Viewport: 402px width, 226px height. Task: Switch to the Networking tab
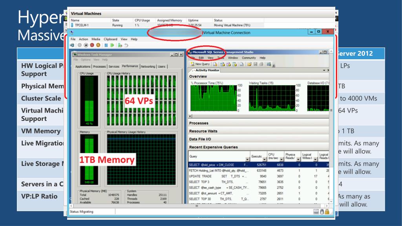coord(148,67)
